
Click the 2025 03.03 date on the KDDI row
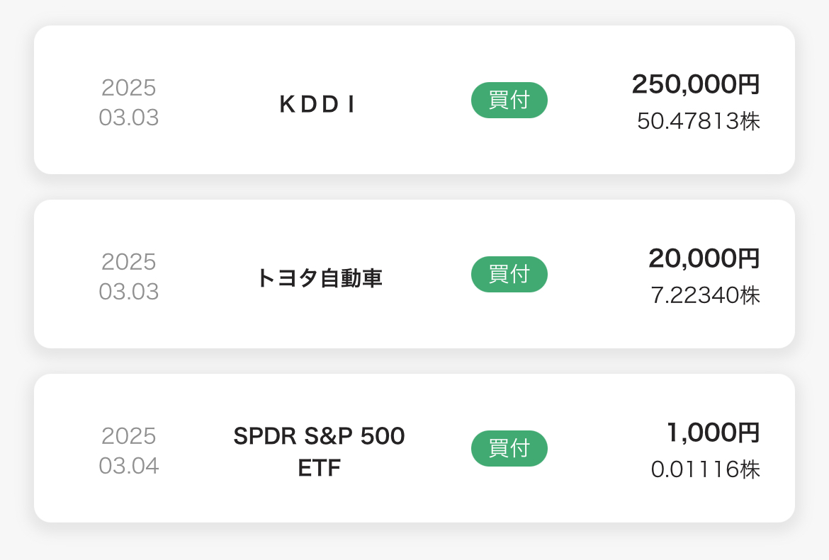[128, 103]
